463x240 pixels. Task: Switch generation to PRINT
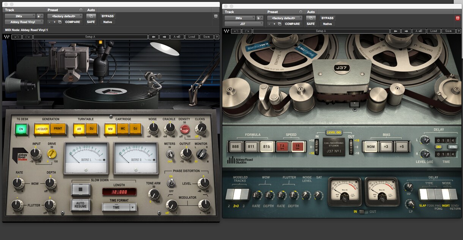point(58,129)
